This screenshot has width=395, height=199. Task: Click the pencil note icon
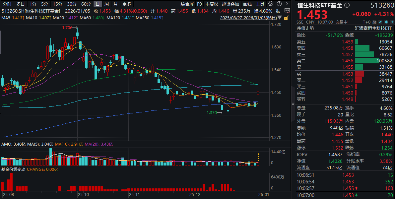(x=380, y=22)
